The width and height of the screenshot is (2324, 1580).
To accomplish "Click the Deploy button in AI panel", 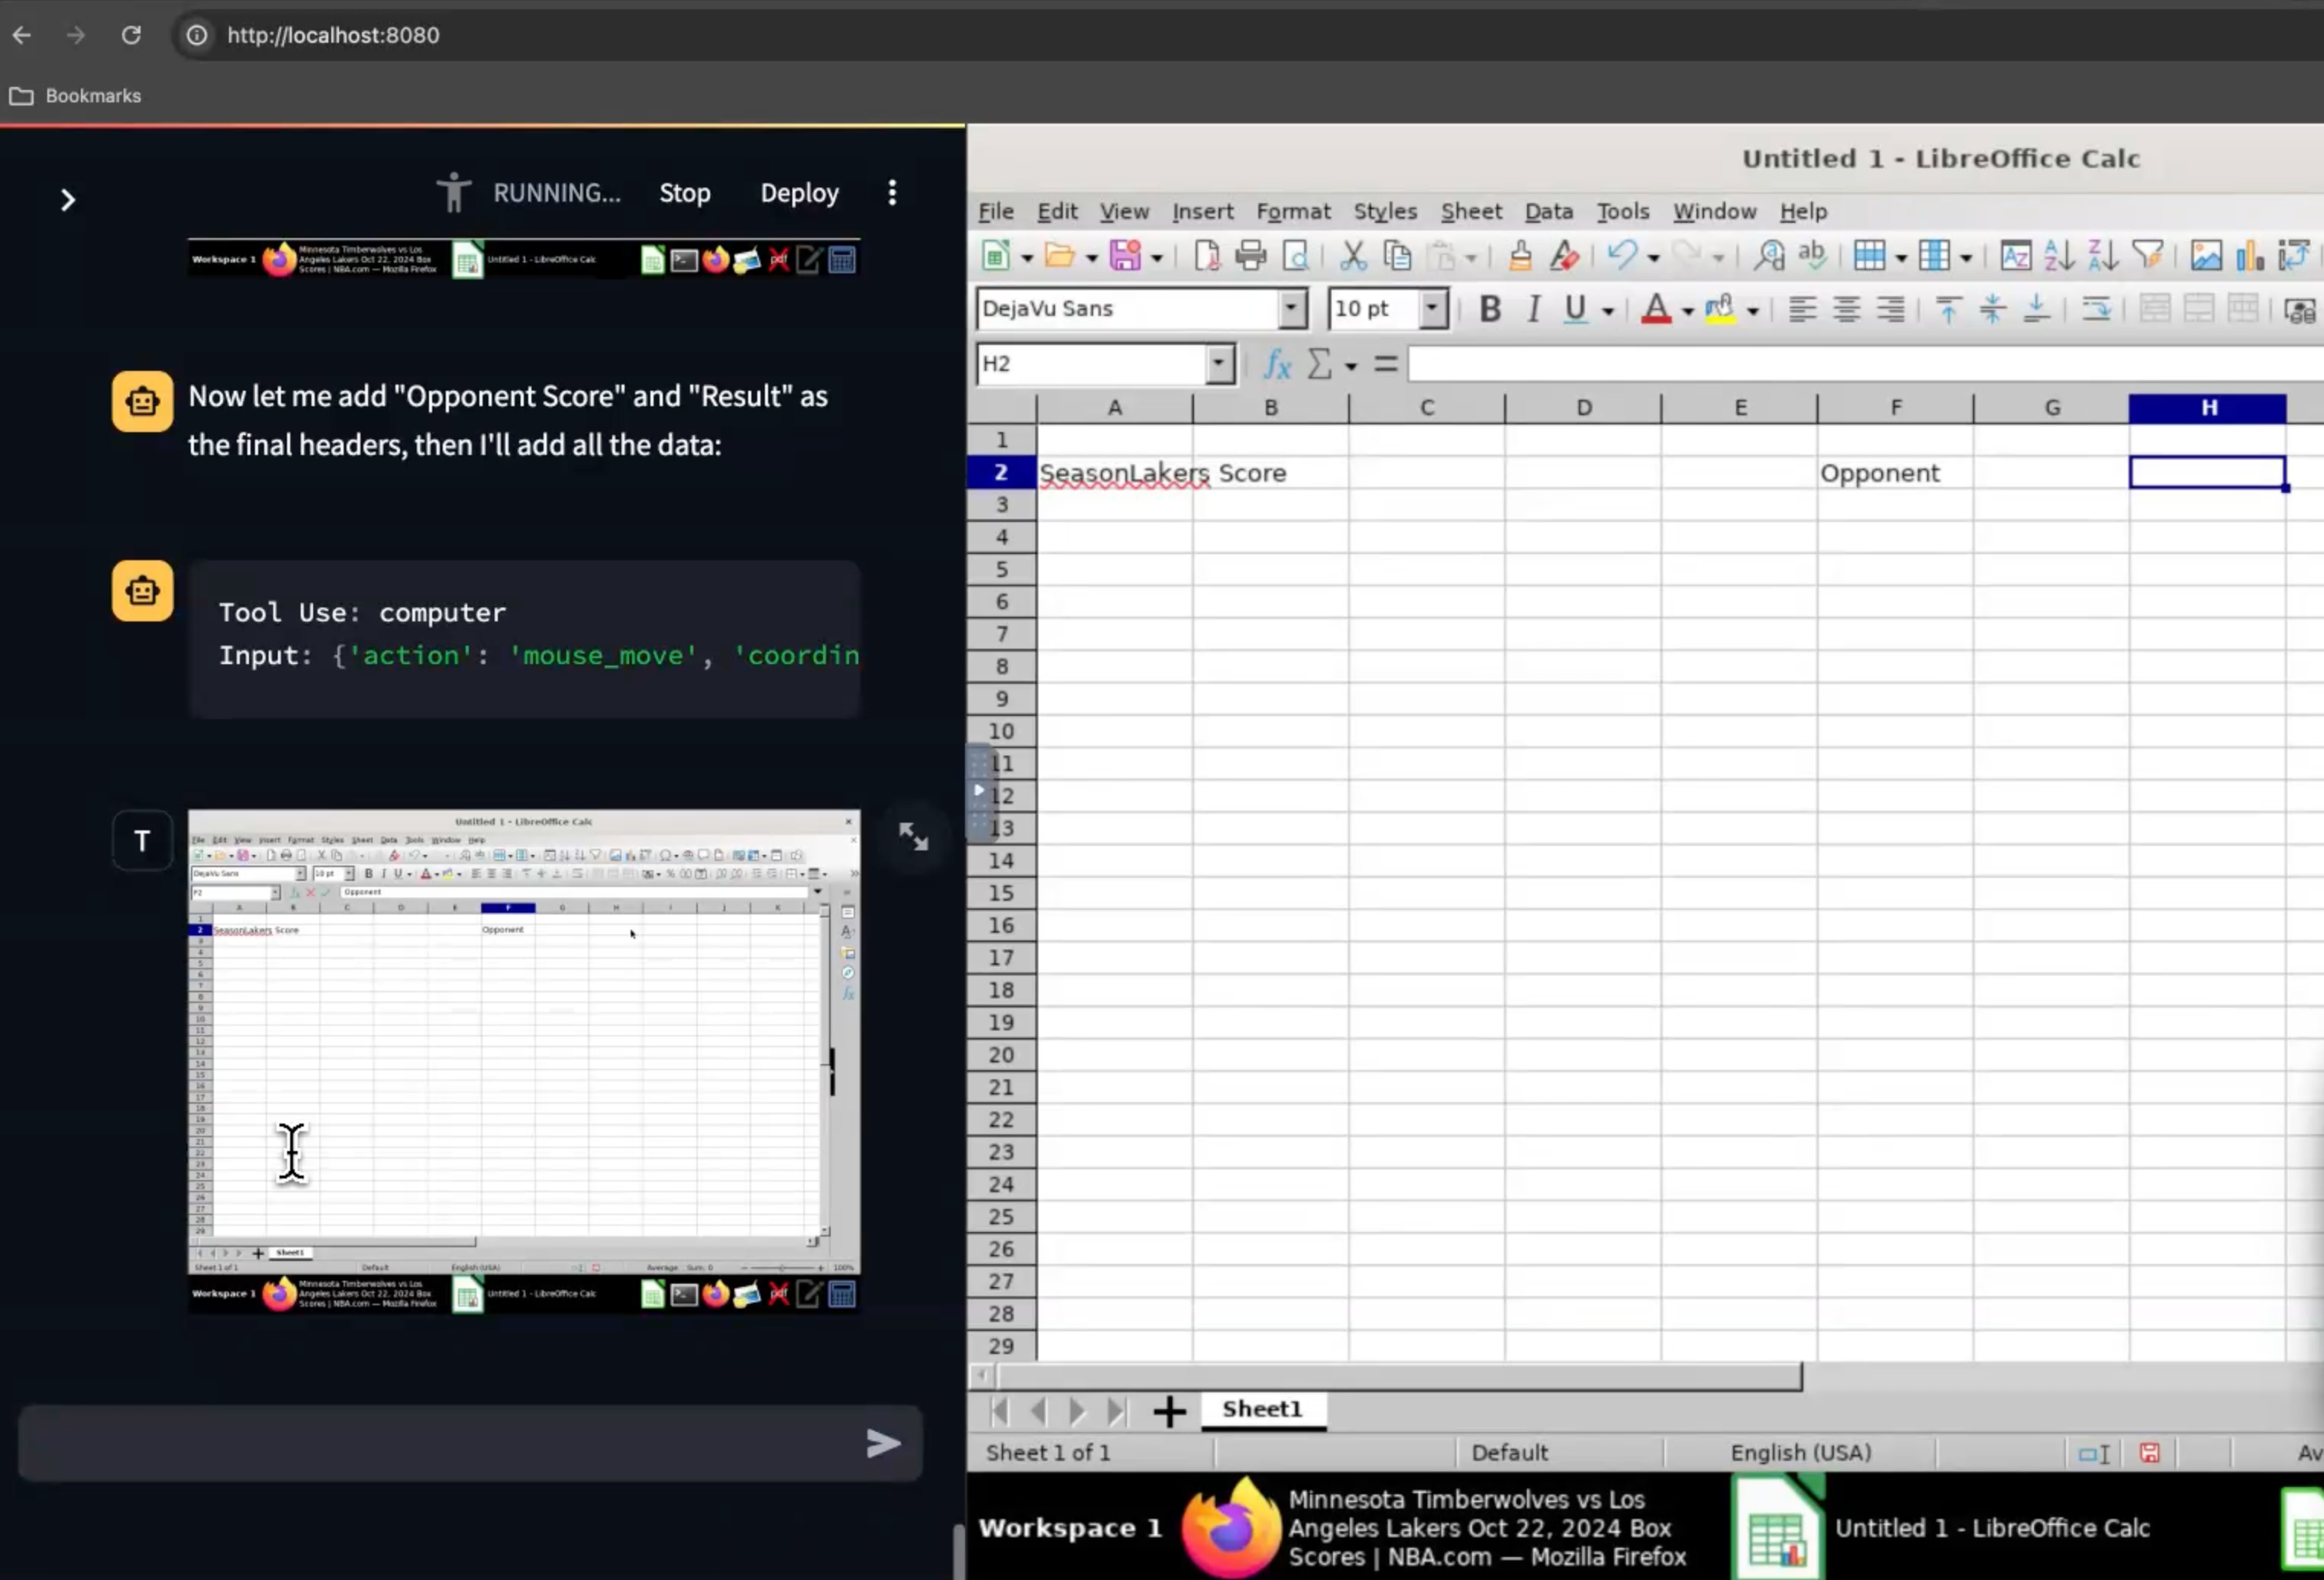I will 797,191.
